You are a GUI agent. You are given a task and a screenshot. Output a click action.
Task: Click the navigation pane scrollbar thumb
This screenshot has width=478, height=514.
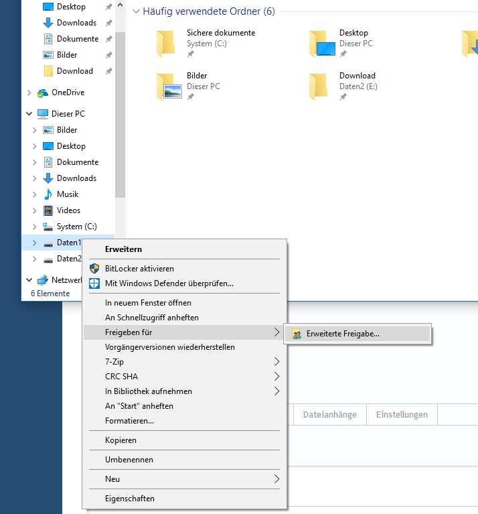click(x=120, y=115)
